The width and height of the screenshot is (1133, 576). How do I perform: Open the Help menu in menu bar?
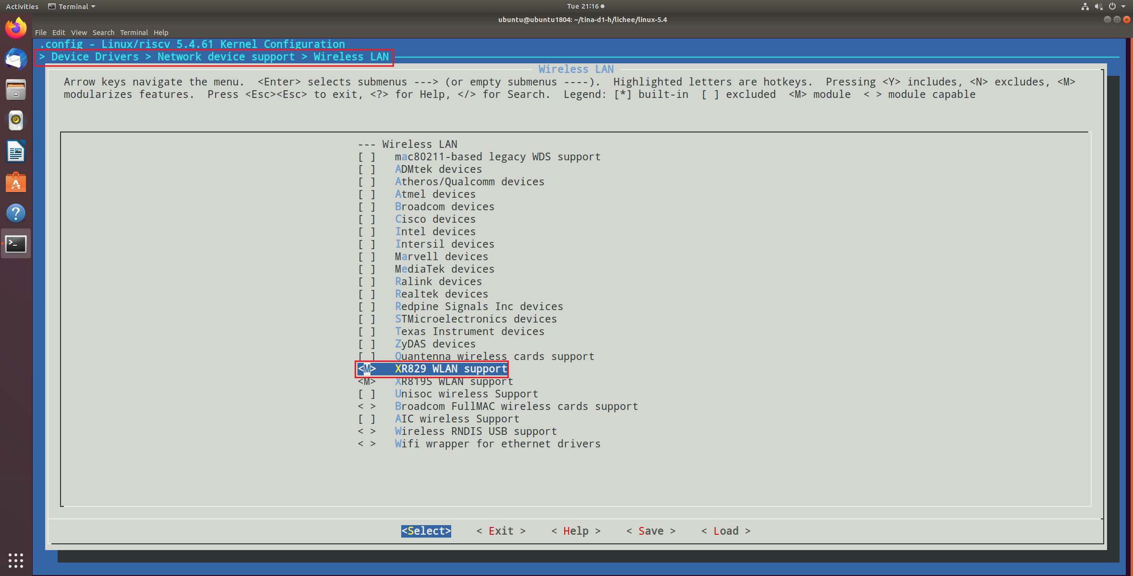point(161,32)
